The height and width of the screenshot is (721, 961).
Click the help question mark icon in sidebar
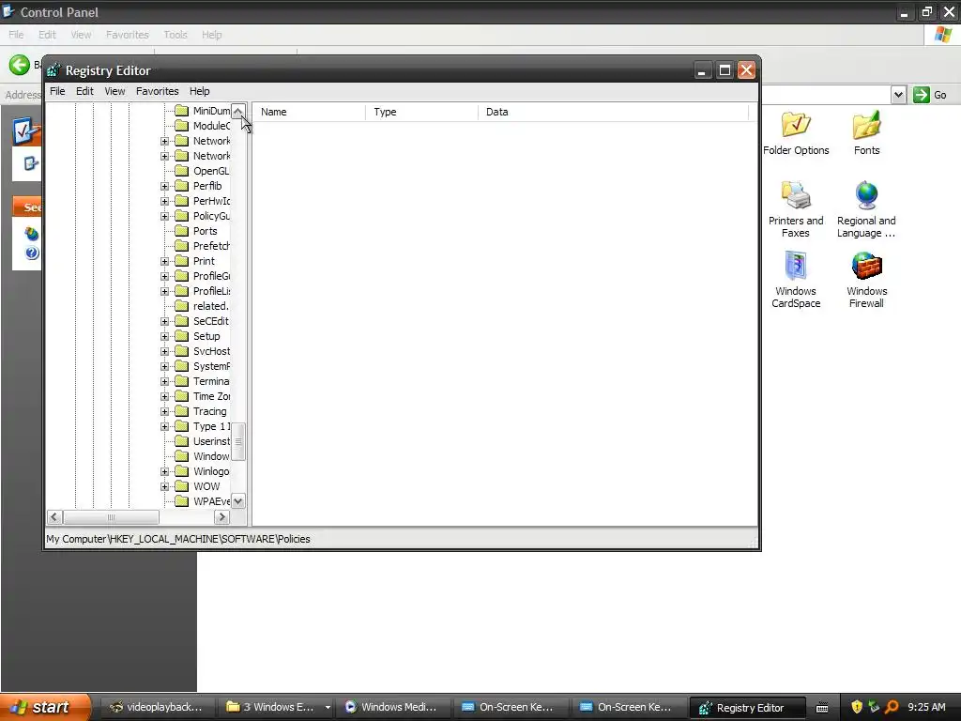(x=32, y=253)
